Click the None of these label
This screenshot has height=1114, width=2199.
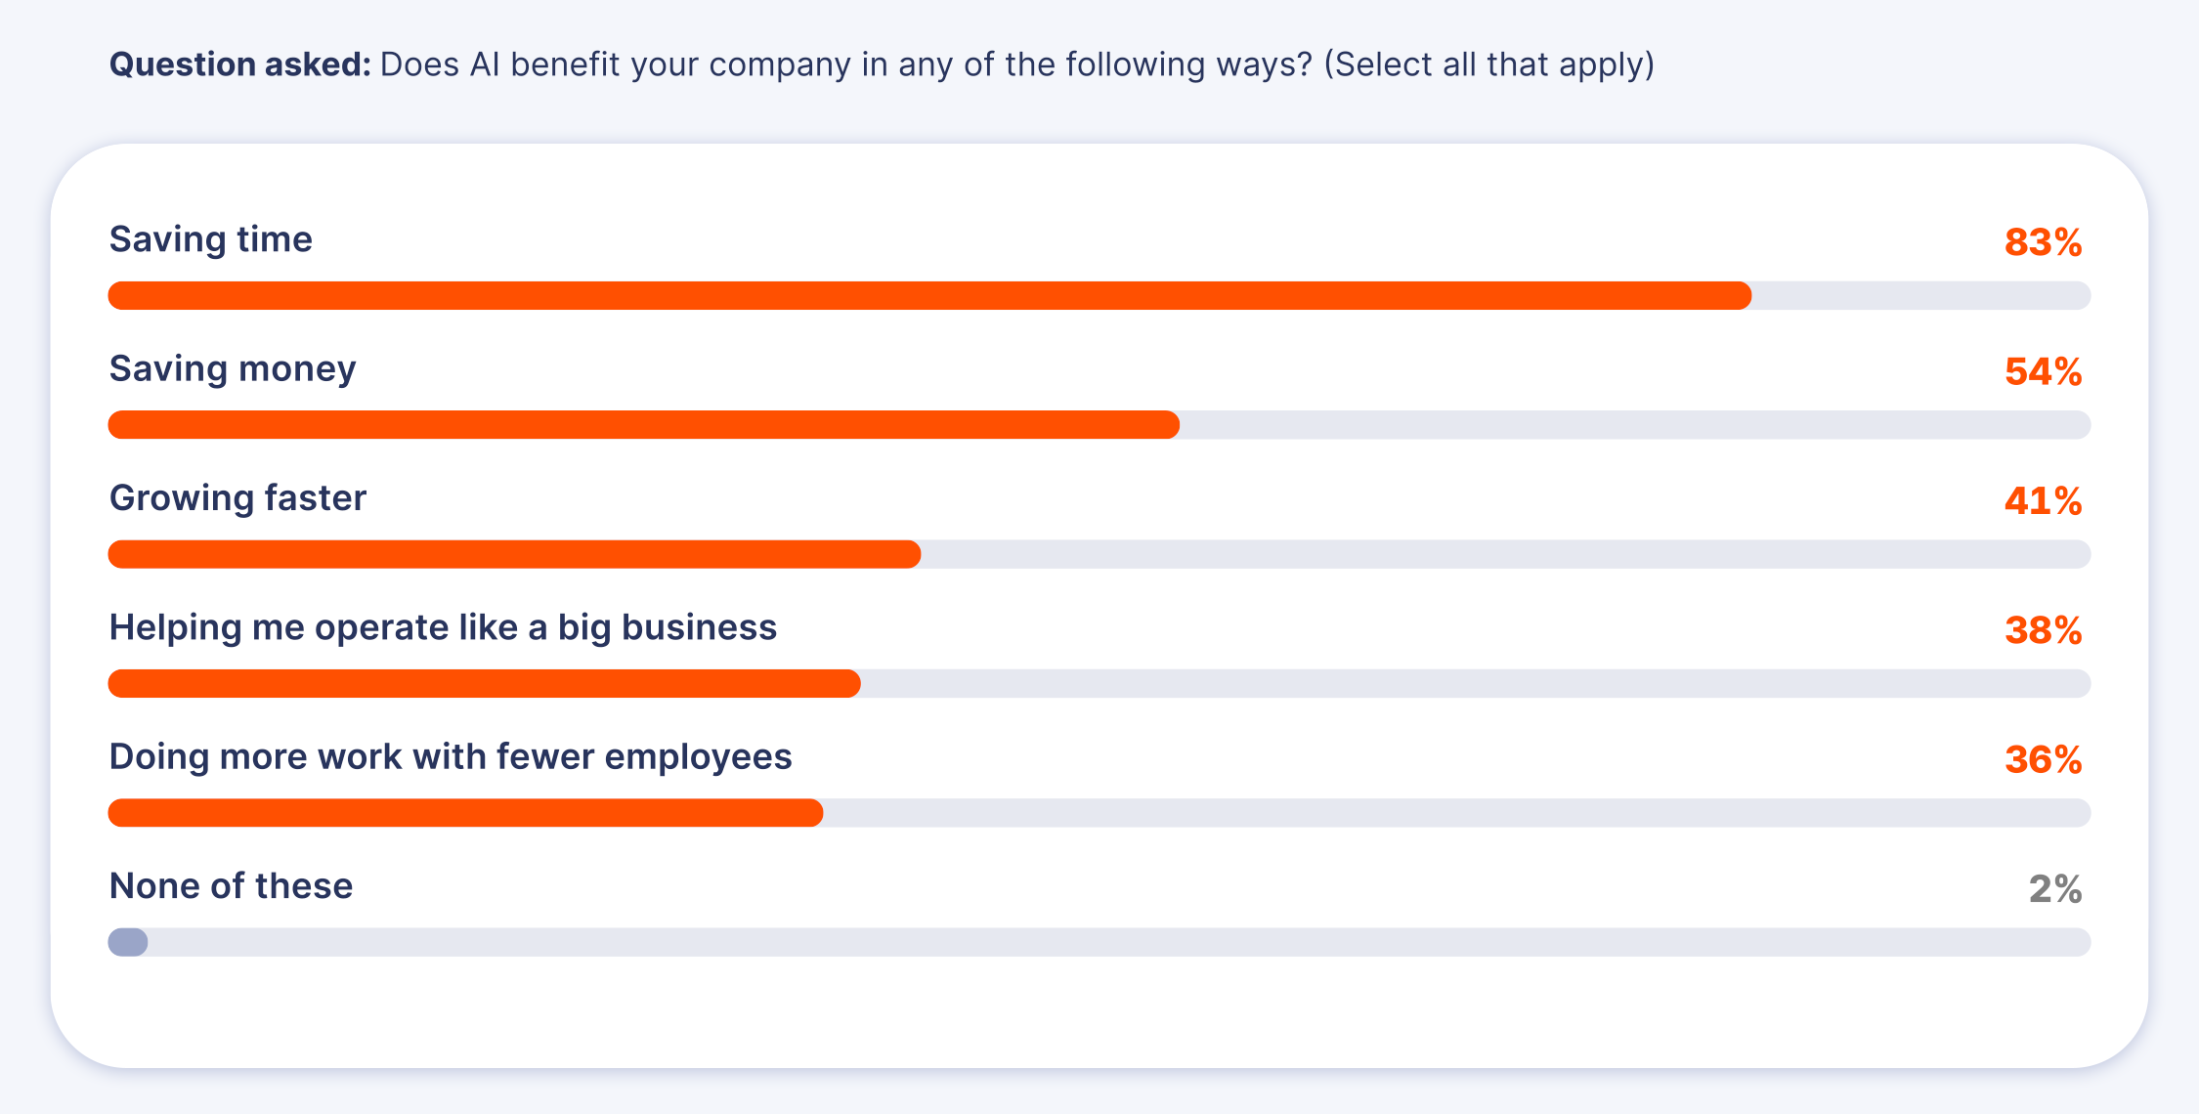pos(231,886)
